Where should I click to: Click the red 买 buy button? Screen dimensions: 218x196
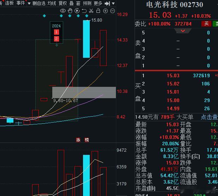pos(206,24)
